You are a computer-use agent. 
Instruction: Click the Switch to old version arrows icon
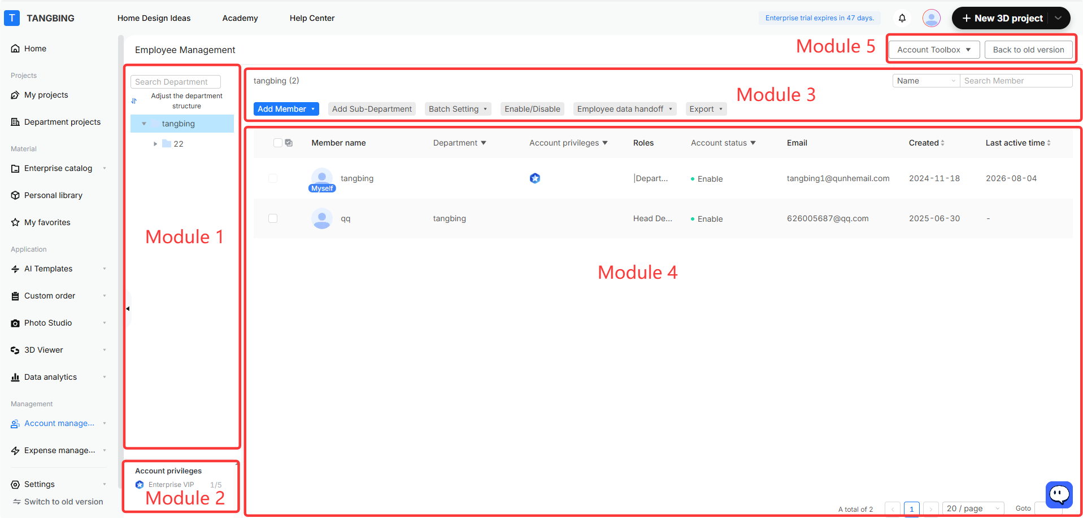tap(17, 502)
